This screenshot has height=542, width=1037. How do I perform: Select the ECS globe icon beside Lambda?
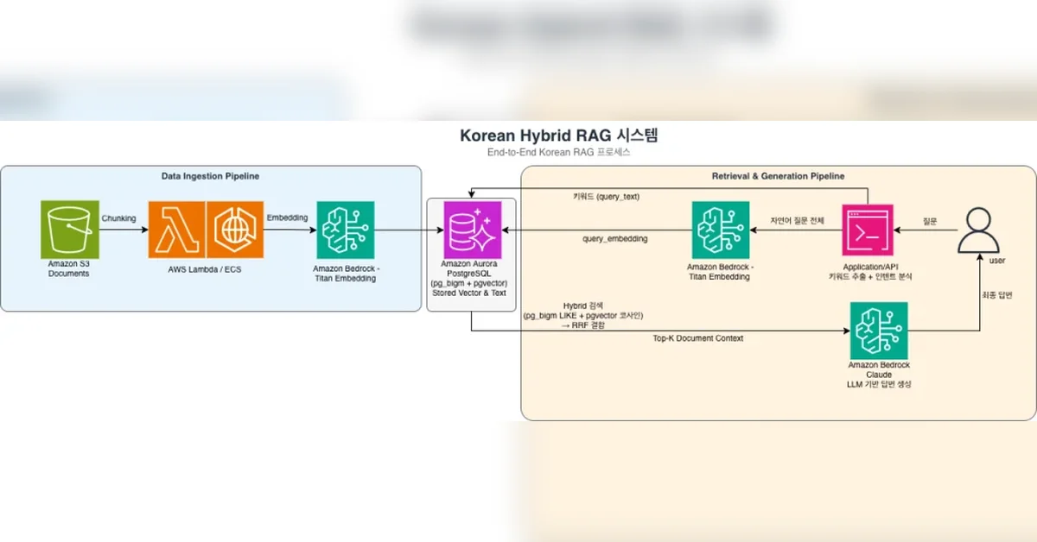pyautogui.click(x=235, y=230)
